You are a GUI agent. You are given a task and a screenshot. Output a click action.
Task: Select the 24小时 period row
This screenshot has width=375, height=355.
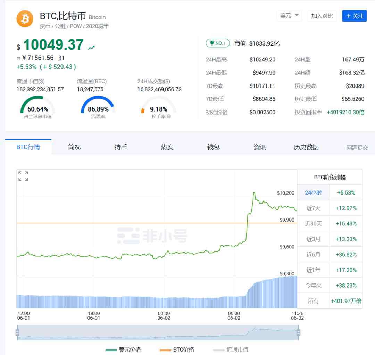(x=313, y=192)
